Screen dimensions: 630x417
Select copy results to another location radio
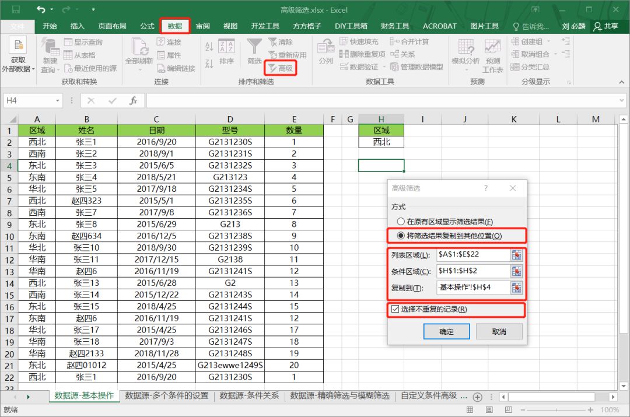pyautogui.click(x=401, y=236)
